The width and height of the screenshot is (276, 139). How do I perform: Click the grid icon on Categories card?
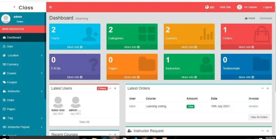pos(147,34)
